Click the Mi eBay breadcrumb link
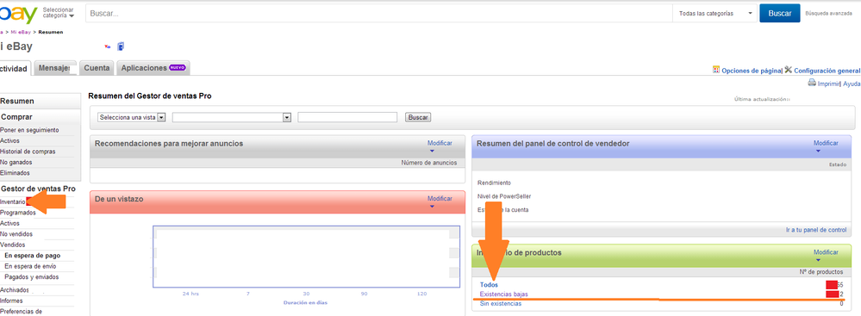 point(21,33)
